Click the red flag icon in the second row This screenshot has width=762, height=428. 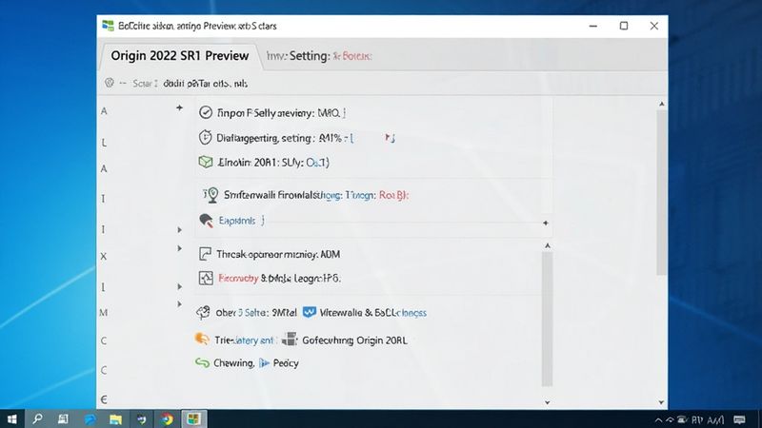[x=390, y=138]
